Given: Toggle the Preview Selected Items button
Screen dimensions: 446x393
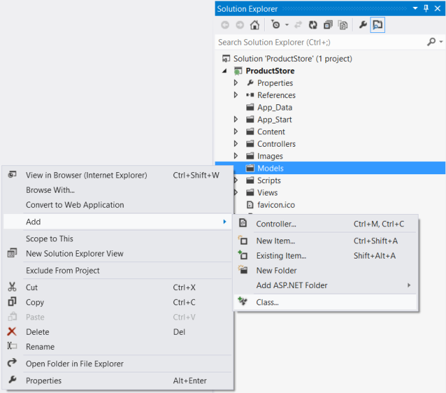Looking at the screenshot, I should [x=377, y=25].
